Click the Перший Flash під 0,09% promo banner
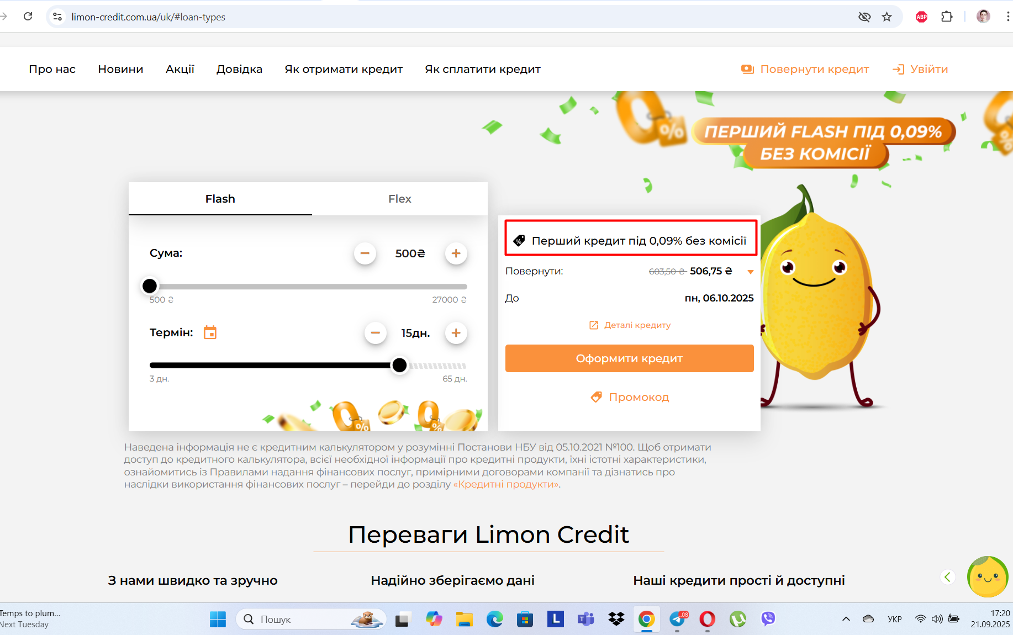The width and height of the screenshot is (1013, 635). point(823,142)
